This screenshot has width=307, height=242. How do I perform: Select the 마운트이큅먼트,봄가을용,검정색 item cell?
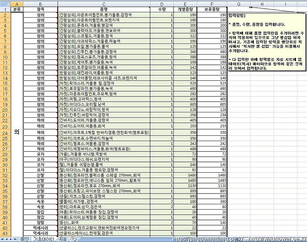point(104,15)
